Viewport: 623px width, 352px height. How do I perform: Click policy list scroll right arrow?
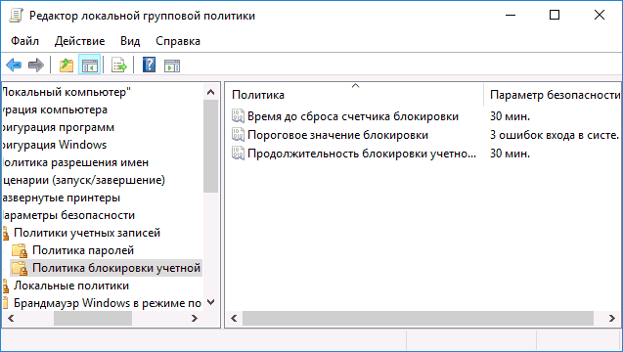pos(612,318)
